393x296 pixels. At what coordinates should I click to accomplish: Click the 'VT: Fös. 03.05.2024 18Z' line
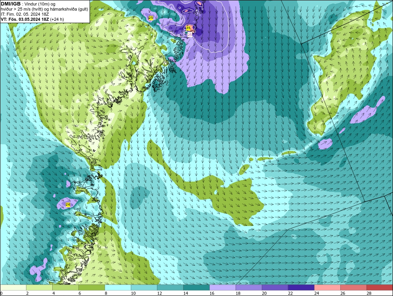[x=25, y=19]
